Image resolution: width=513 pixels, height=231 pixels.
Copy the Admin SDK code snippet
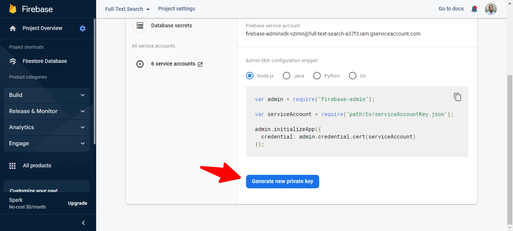pyautogui.click(x=457, y=97)
